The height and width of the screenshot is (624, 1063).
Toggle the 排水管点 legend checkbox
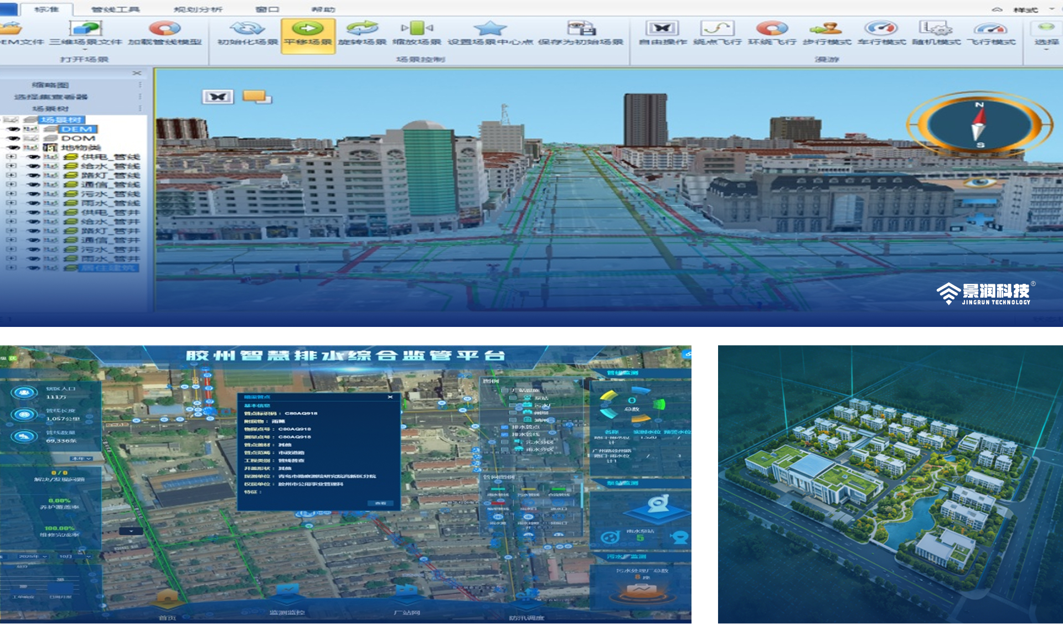[504, 427]
